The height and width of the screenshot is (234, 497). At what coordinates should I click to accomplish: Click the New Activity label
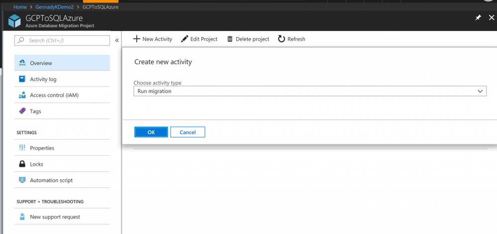pyautogui.click(x=157, y=39)
